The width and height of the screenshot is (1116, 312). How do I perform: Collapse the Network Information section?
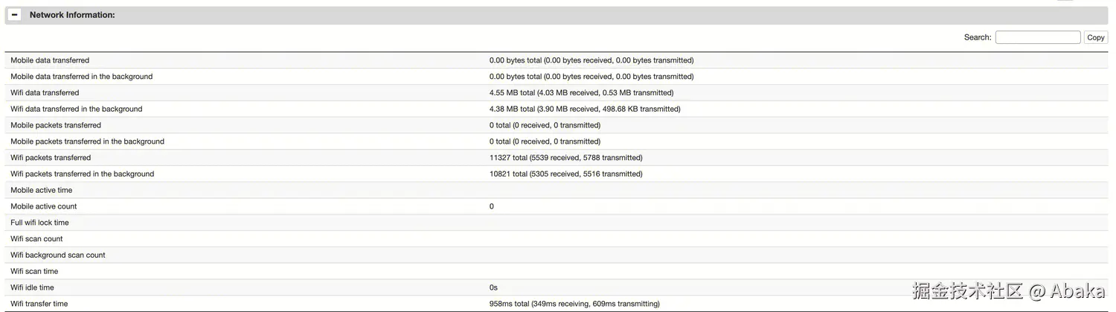[15, 15]
